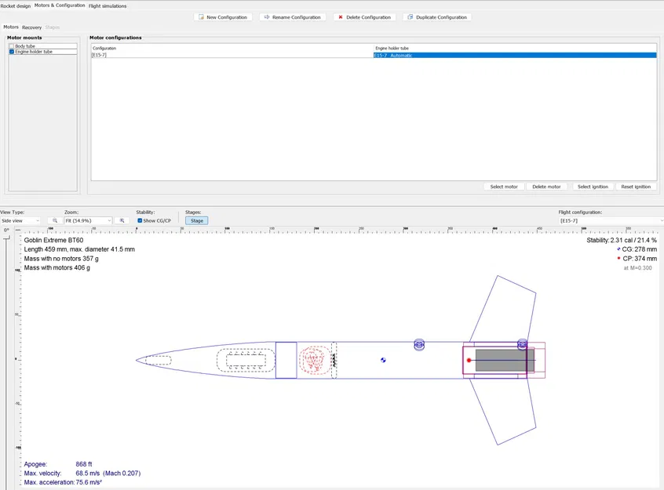The width and height of the screenshot is (664, 490).
Task: Click the red X Delete Configuration icon
Action: pos(341,17)
